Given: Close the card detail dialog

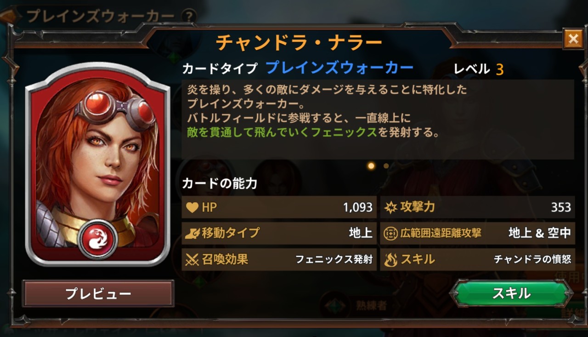Looking at the screenshot, I should [573, 39].
